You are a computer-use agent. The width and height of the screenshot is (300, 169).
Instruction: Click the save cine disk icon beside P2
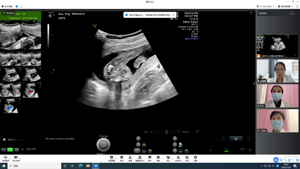(x=181, y=151)
